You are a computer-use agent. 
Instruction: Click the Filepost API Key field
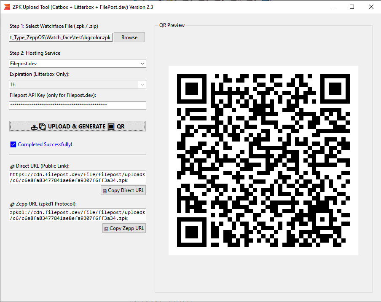pos(78,105)
